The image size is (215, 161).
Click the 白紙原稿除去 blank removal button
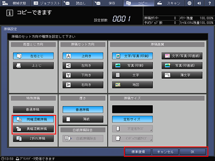point(83,138)
